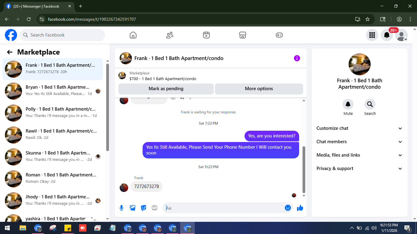The image size is (417, 234).
Task: Open account profile menu
Action: (401, 35)
